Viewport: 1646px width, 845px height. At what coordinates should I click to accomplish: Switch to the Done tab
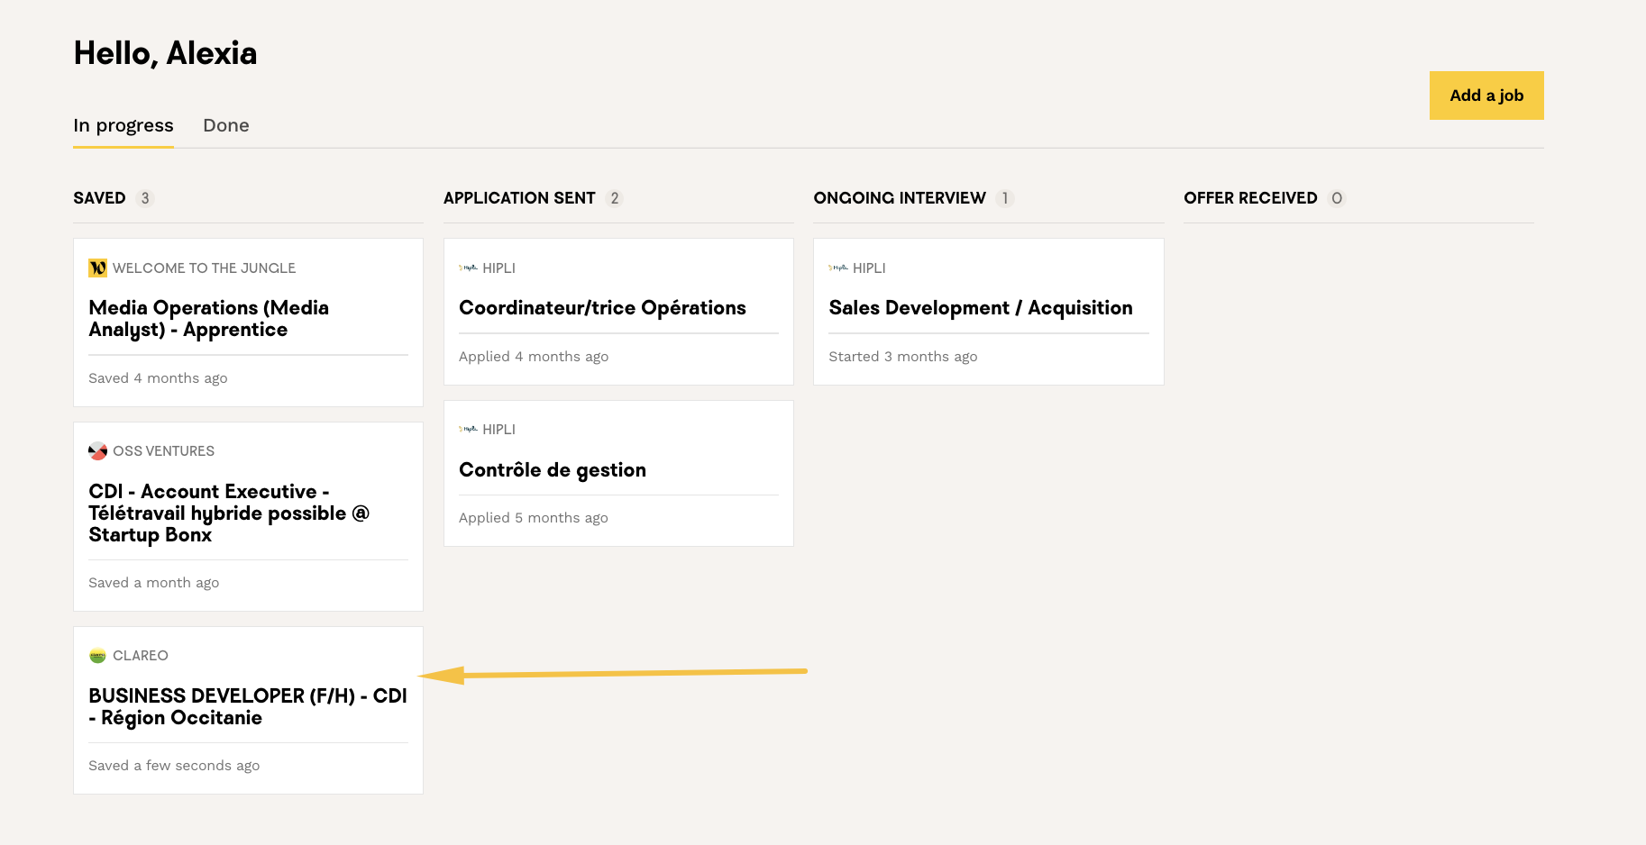[225, 125]
